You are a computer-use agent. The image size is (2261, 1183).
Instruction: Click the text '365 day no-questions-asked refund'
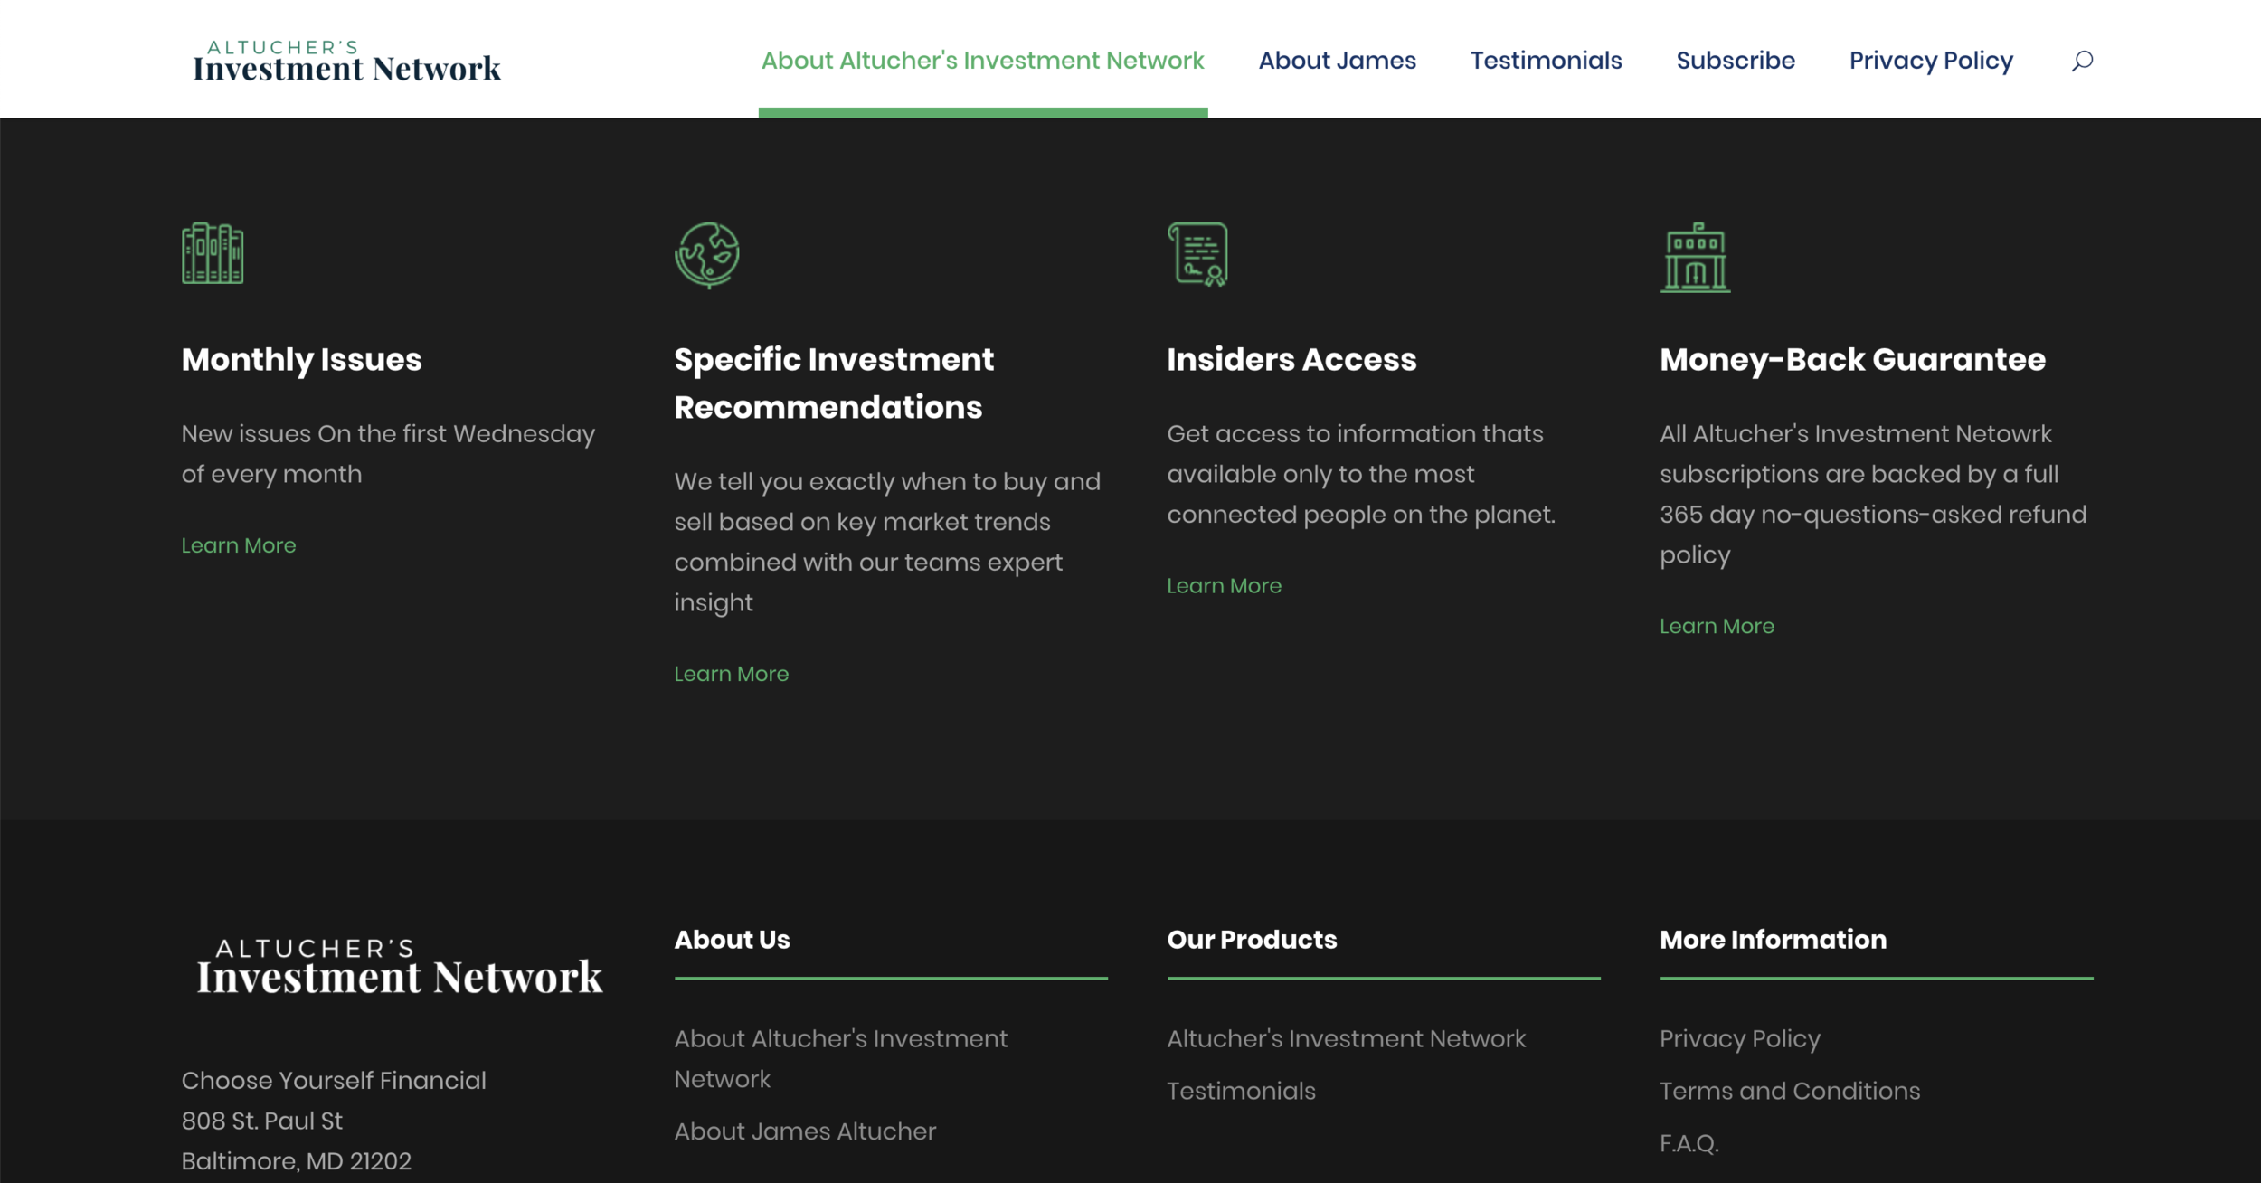click(1873, 515)
